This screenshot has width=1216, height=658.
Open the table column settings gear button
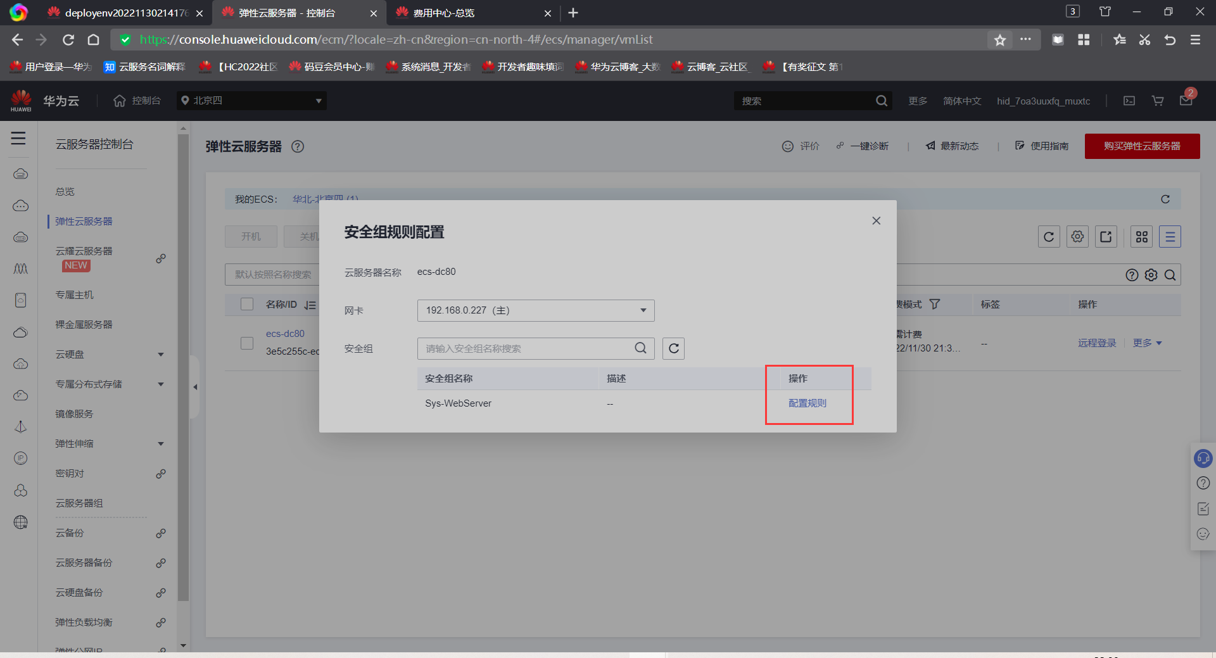1077,237
